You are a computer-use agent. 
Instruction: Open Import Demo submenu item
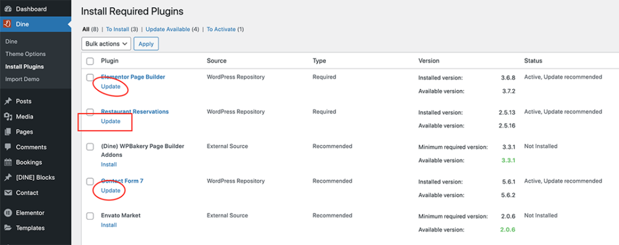(22, 79)
